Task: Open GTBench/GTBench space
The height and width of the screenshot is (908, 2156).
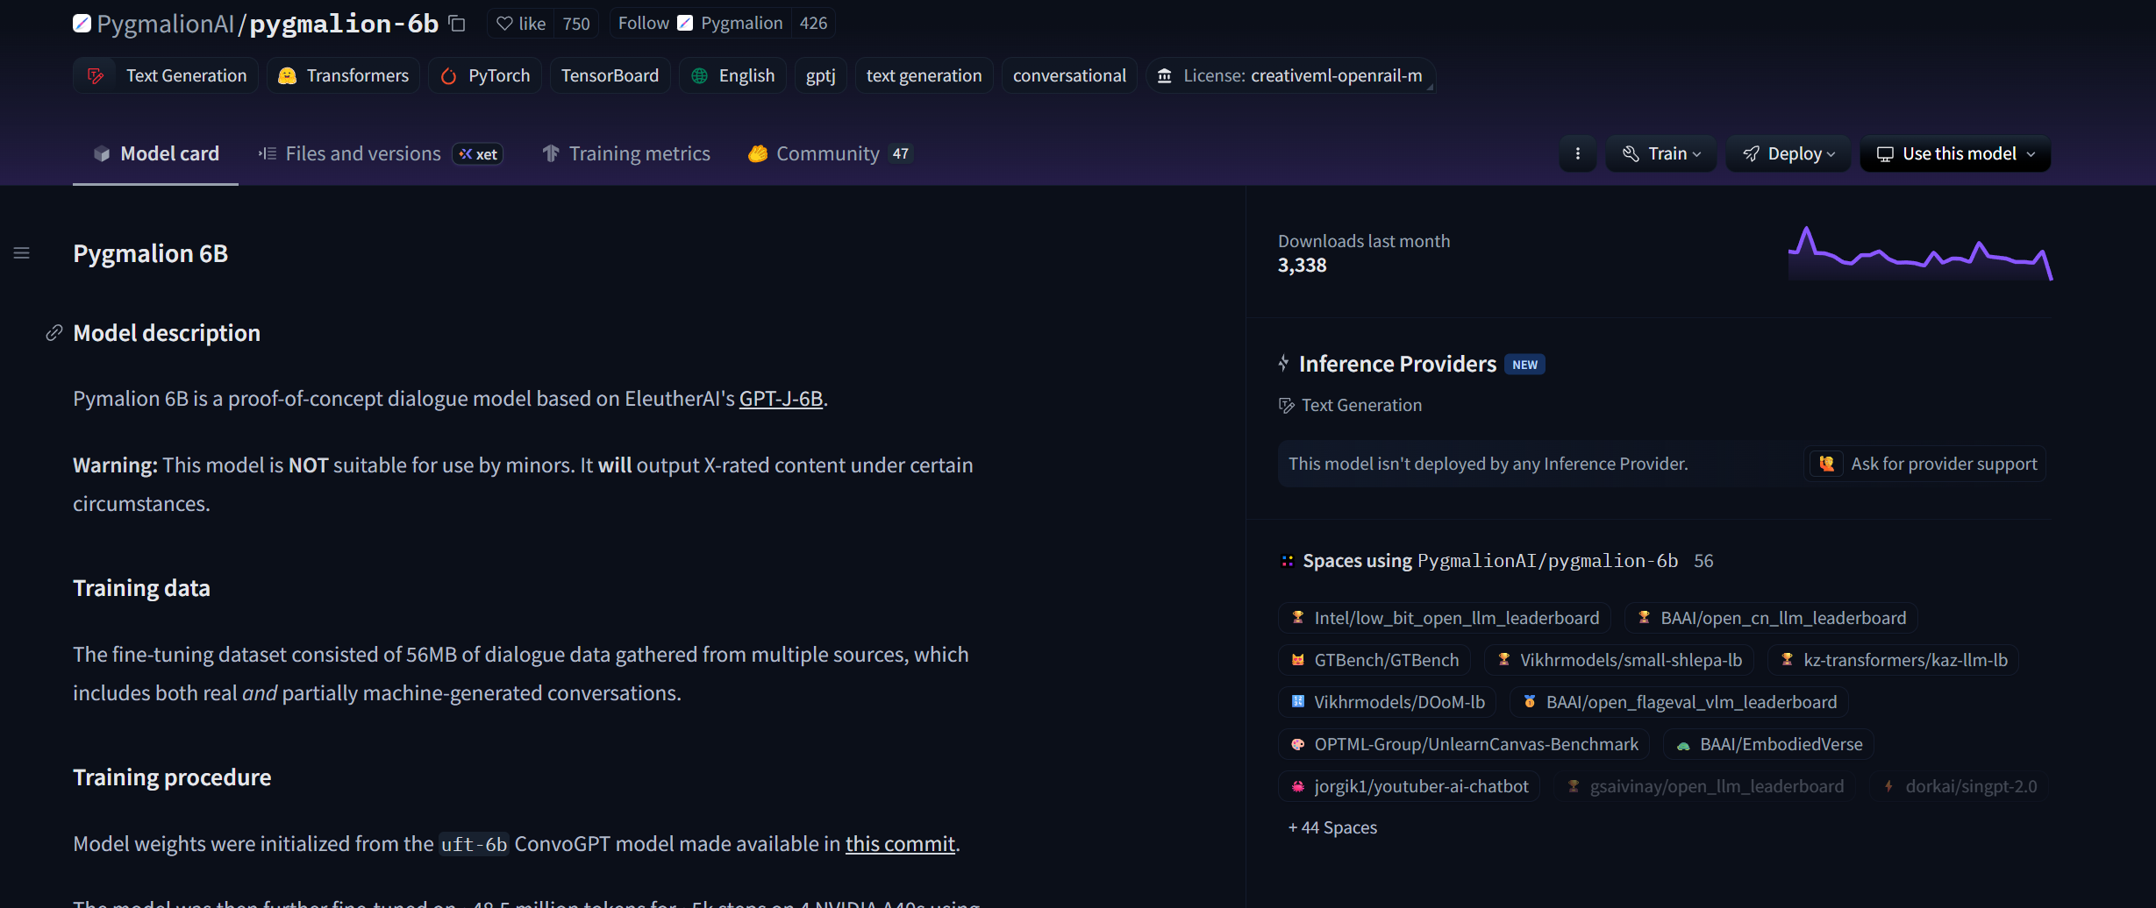Action: (1374, 660)
